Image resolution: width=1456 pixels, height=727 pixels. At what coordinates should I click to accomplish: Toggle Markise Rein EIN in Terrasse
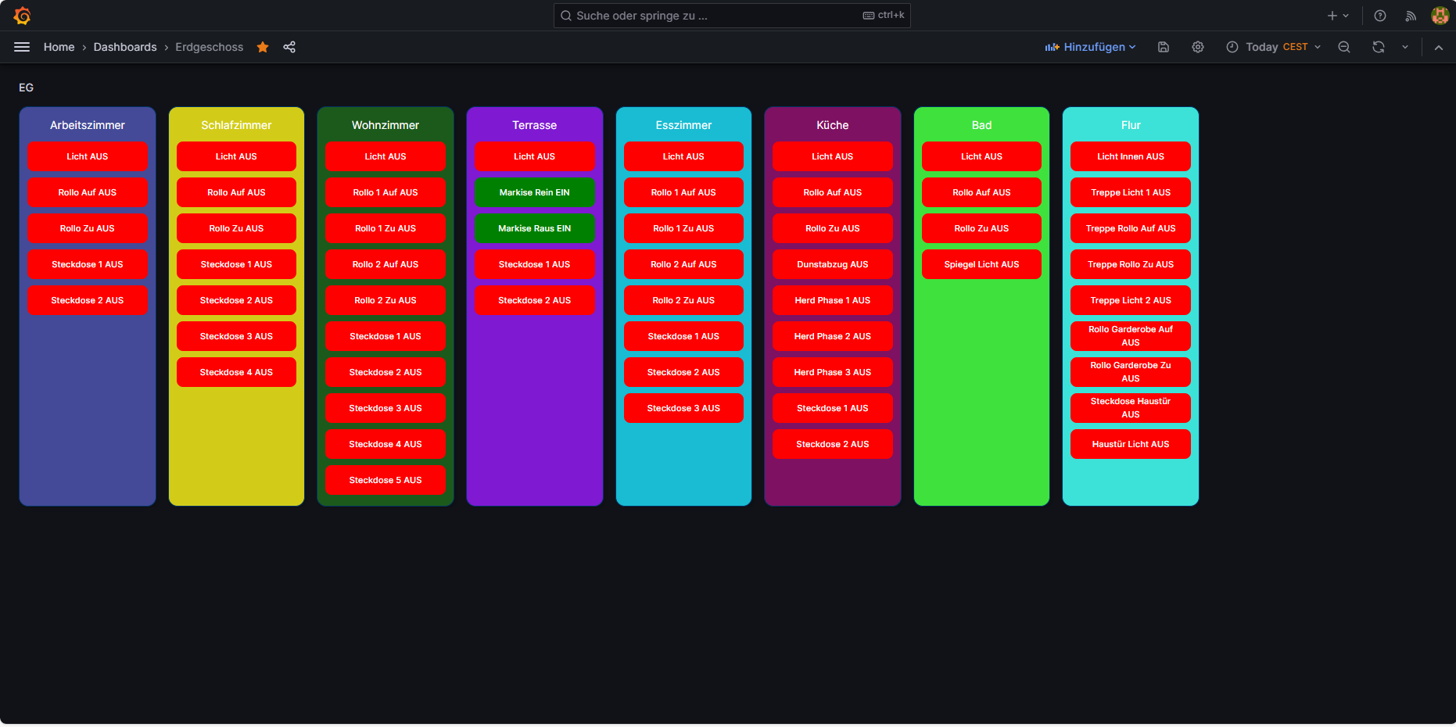point(535,192)
